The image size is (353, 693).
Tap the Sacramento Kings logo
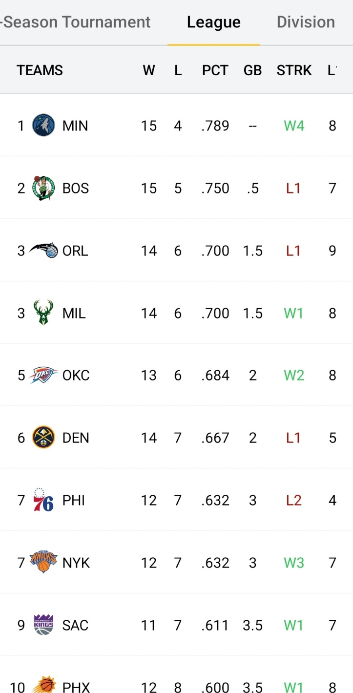click(43, 625)
